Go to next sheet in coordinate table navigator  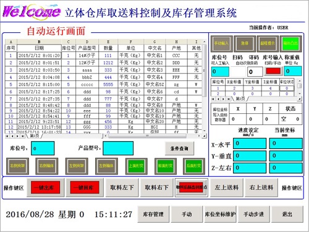coord(224,99)
